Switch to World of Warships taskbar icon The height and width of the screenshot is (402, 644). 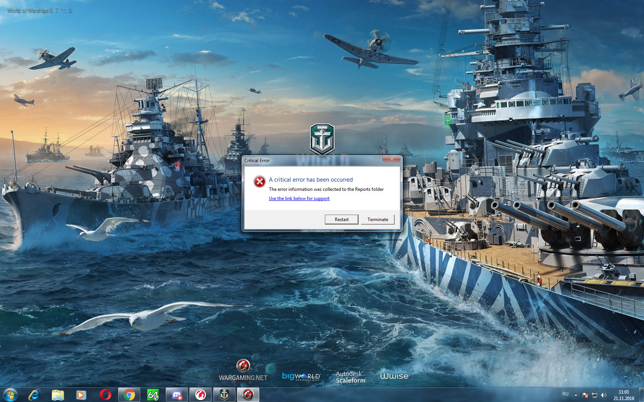(x=224, y=395)
